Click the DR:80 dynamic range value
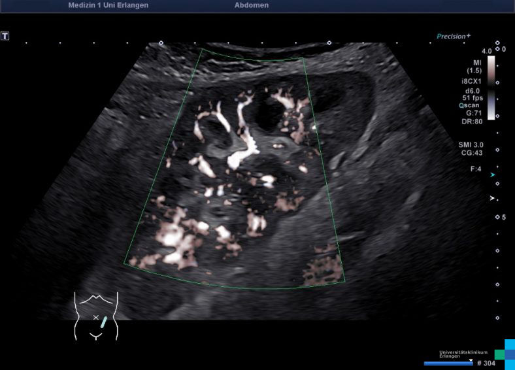 click(x=471, y=122)
